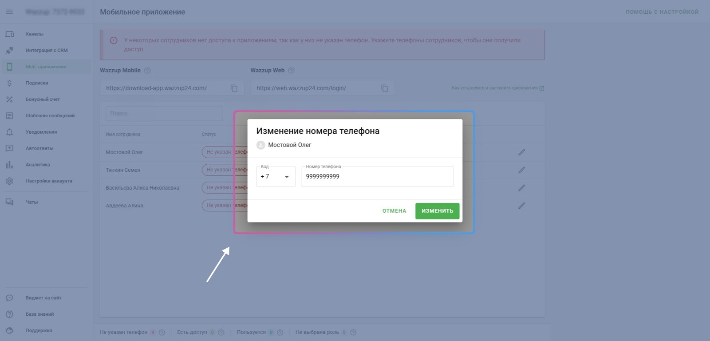Image resolution: width=710 pixels, height=341 pixels.
Task: Click help icon beside Не указан телефон counter
Action: click(x=162, y=332)
